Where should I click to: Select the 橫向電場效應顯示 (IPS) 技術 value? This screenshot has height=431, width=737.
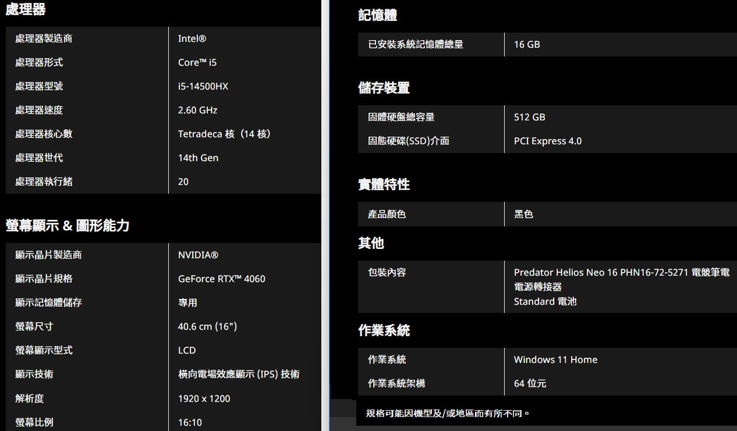click(x=239, y=374)
